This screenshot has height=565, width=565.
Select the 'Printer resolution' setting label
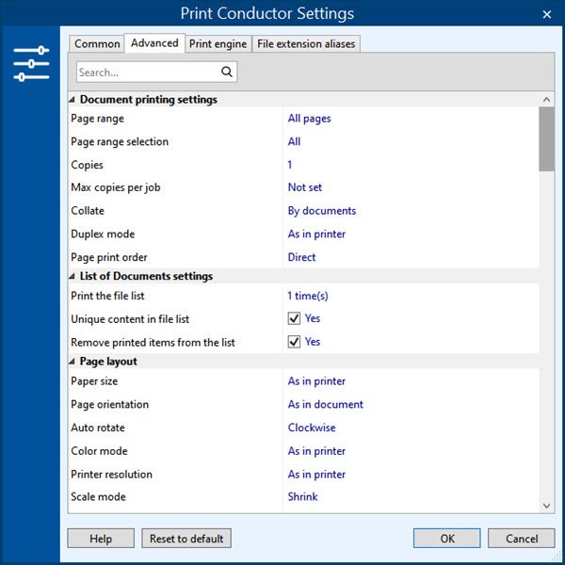(111, 475)
